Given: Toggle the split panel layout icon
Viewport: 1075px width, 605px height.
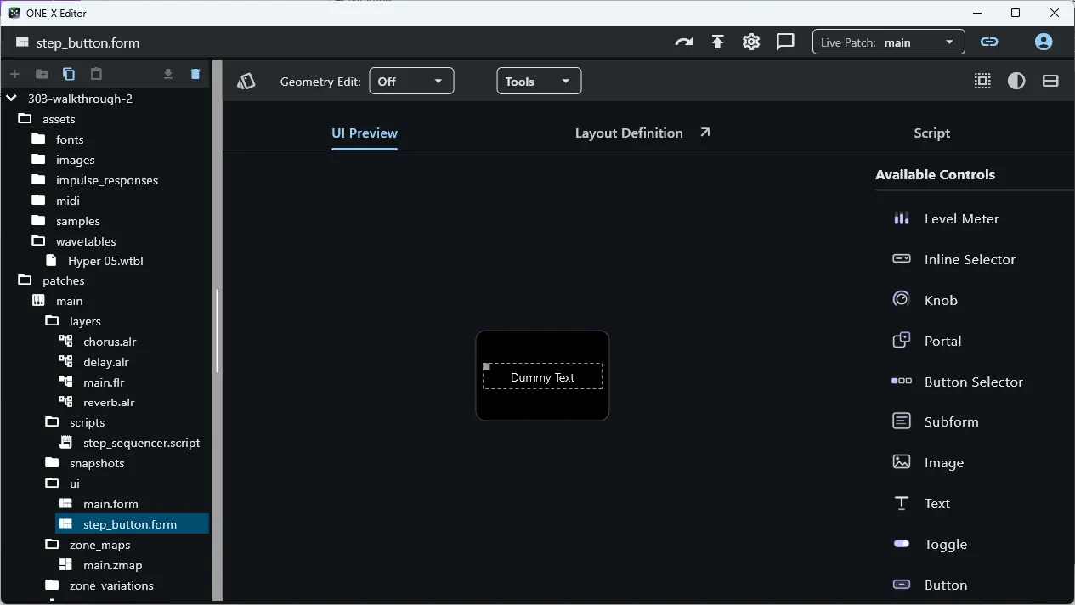Looking at the screenshot, I should click(x=1050, y=81).
